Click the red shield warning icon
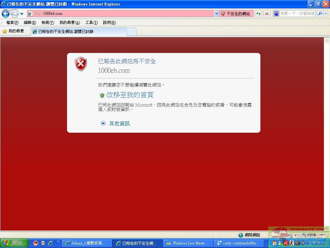The width and height of the screenshot is (330, 248). 81,64
